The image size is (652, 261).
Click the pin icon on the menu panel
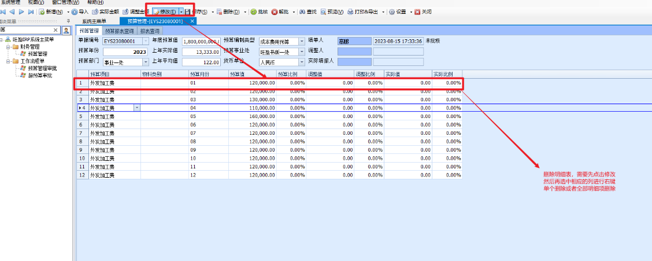(x=69, y=21)
